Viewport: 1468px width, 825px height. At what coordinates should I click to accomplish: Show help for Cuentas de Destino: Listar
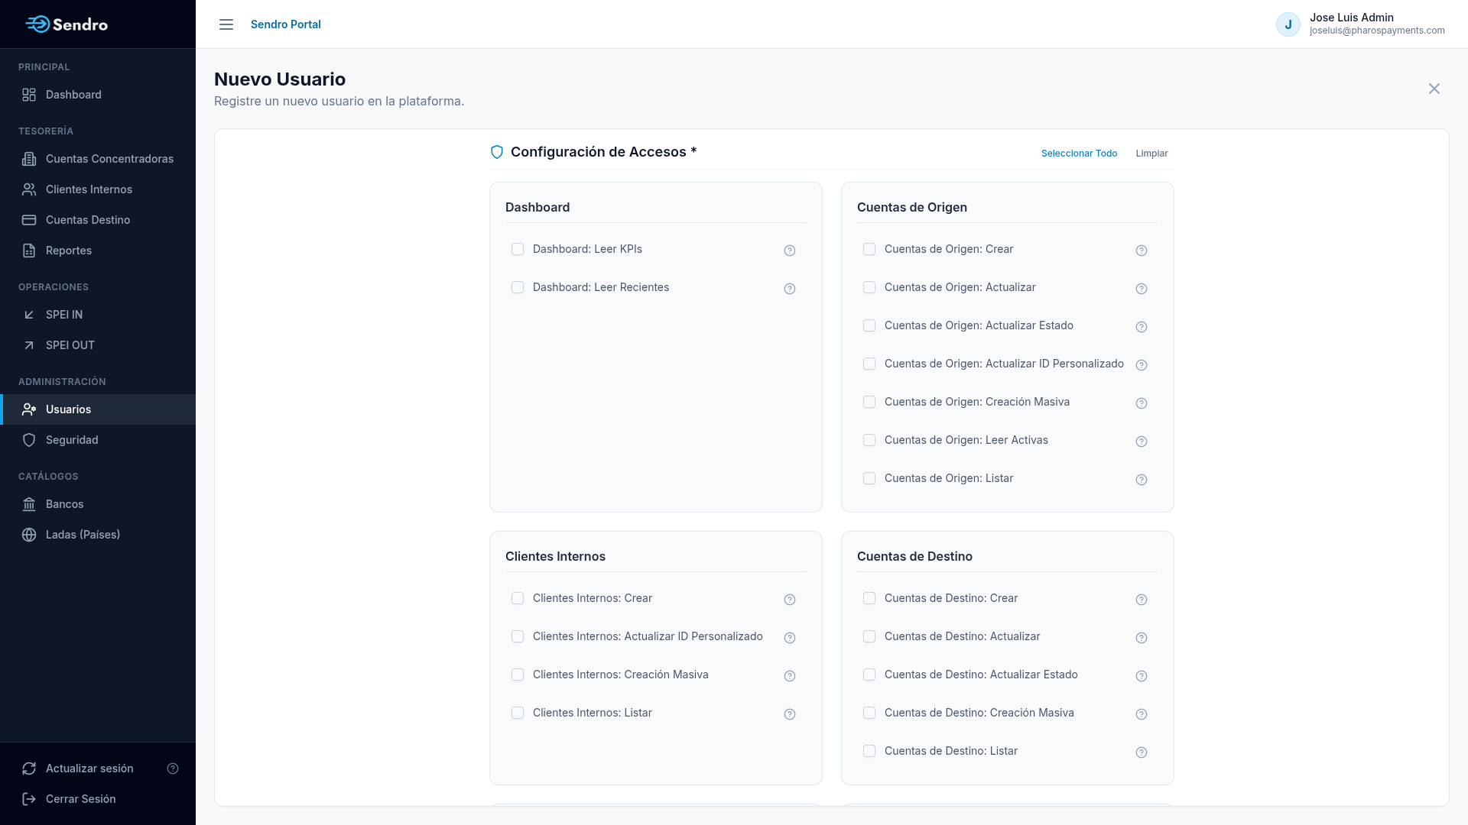point(1142,752)
